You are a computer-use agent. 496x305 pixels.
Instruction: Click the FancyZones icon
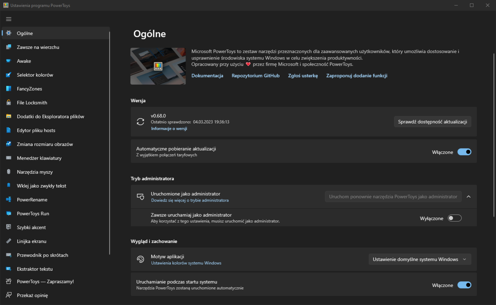(x=9, y=89)
